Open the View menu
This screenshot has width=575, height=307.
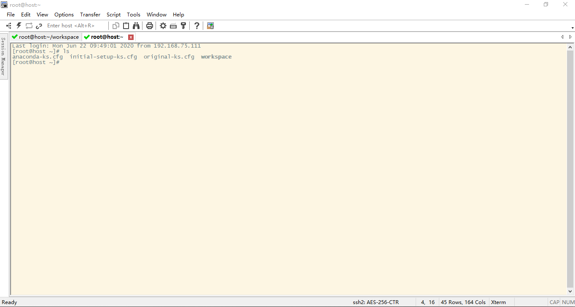coord(42,14)
